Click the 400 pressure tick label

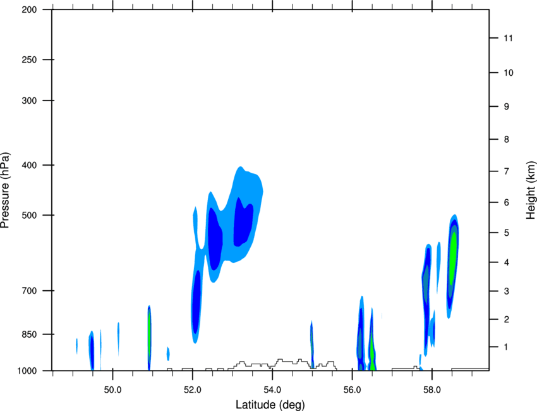pos(29,165)
